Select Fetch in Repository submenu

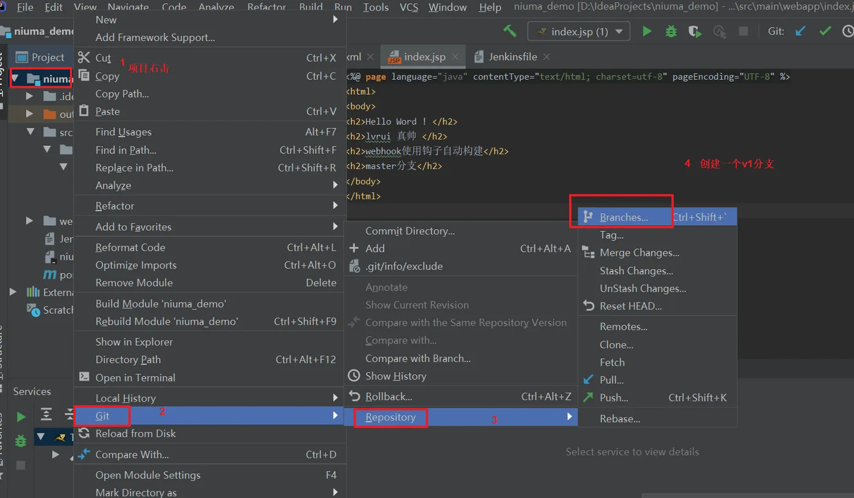[x=658, y=362]
